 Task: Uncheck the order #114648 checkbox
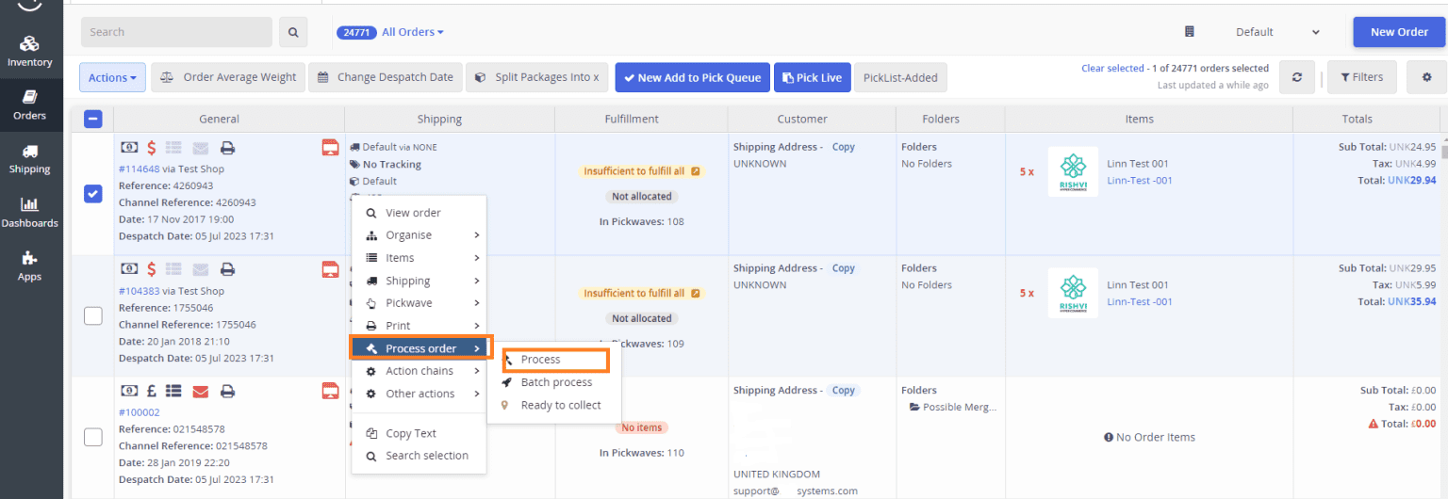(x=92, y=193)
